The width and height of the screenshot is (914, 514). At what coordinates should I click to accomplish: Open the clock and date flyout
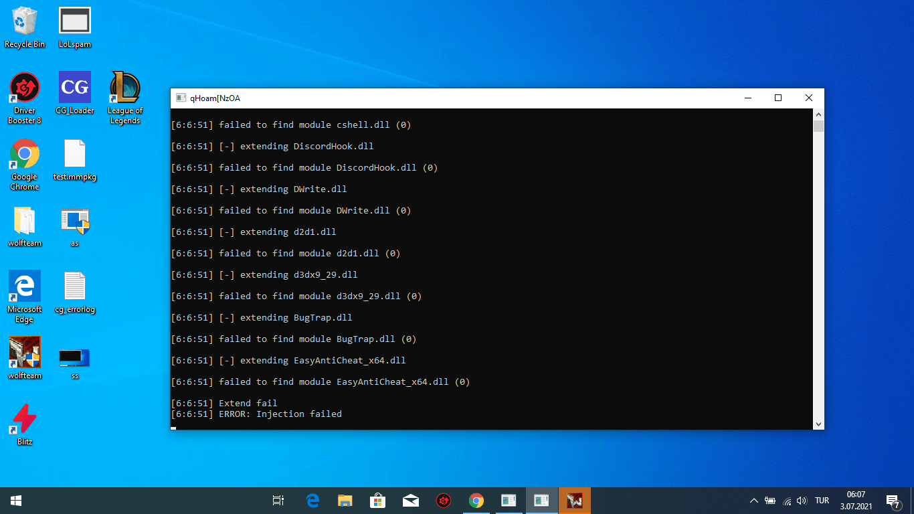856,501
